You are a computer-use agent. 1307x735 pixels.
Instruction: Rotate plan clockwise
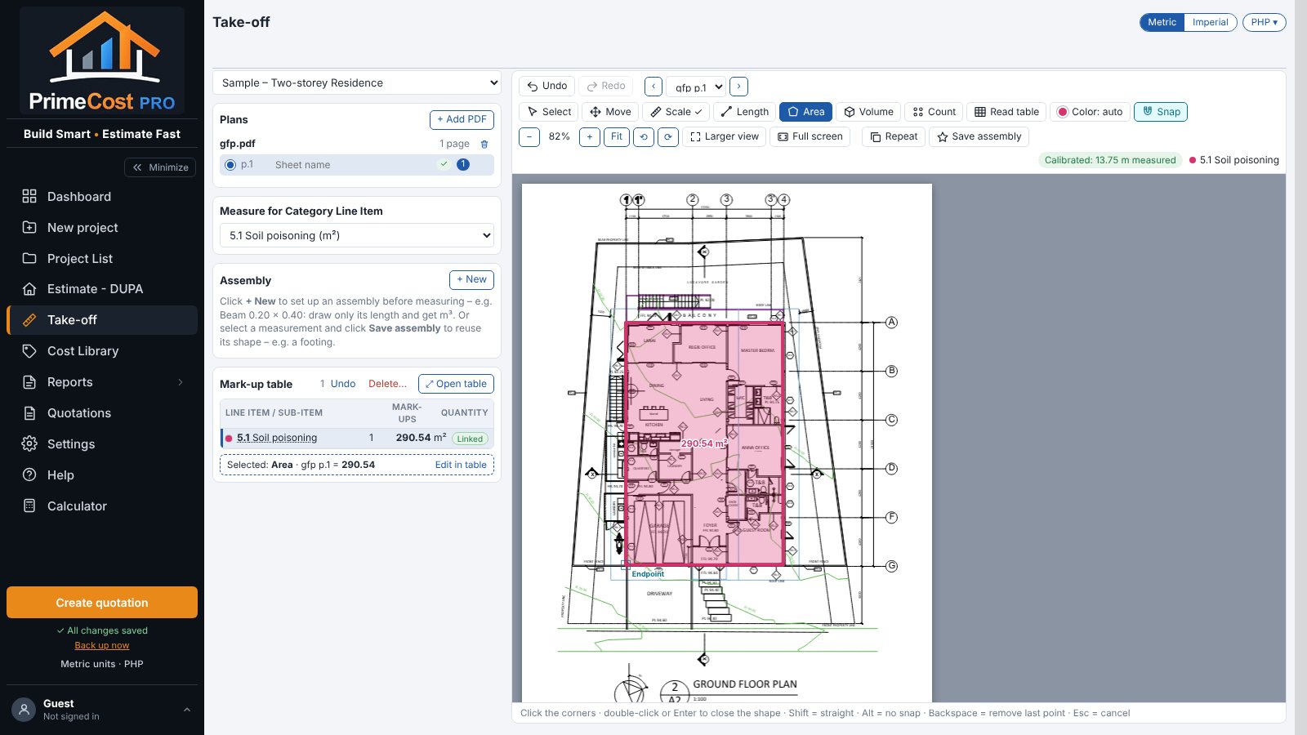click(668, 136)
